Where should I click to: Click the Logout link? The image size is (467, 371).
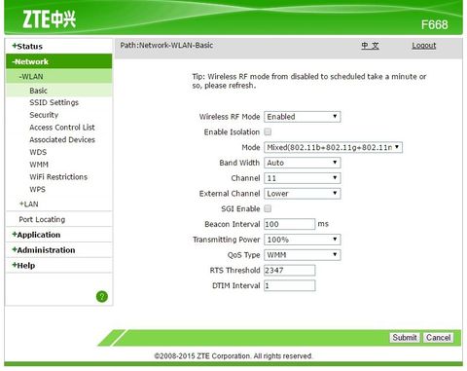[x=424, y=46]
